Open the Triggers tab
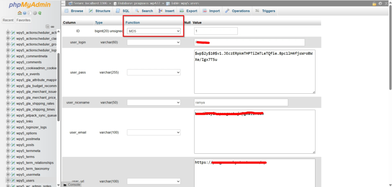This screenshot has height=187, width=392. pos(265,11)
